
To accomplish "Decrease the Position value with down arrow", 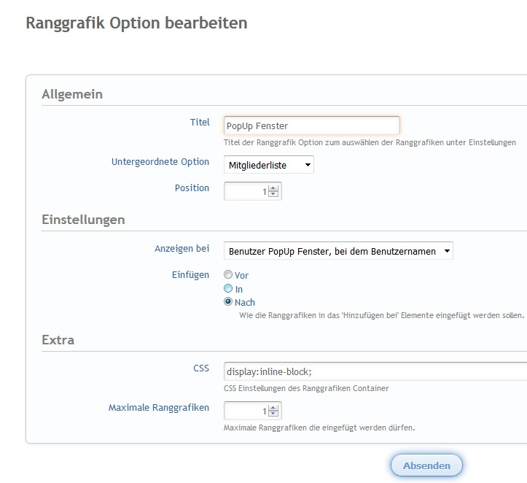I will click(x=273, y=194).
